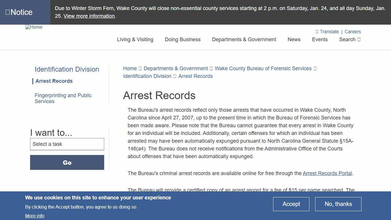Open the Arrest Records Portal link

[x=327, y=173]
